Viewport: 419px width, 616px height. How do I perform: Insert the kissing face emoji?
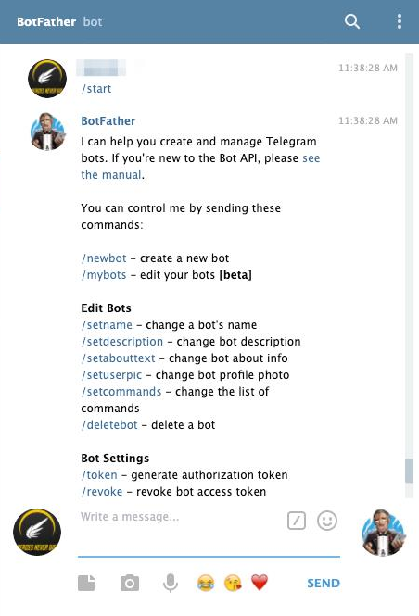point(233,583)
